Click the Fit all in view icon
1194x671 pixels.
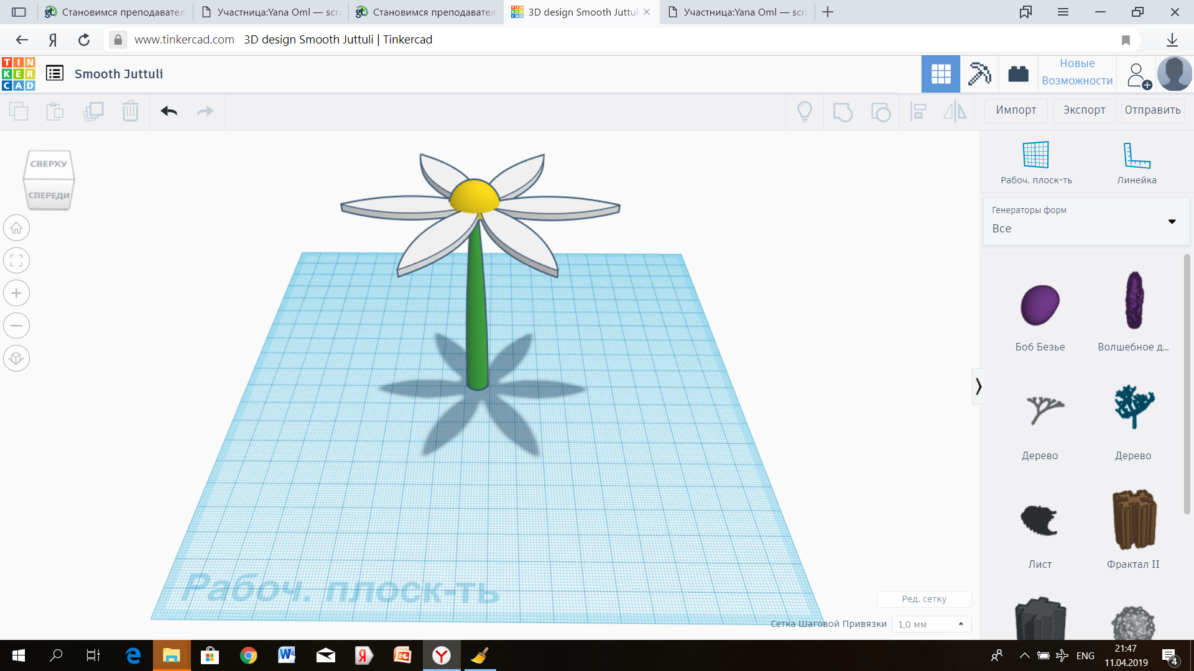click(17, 260)
